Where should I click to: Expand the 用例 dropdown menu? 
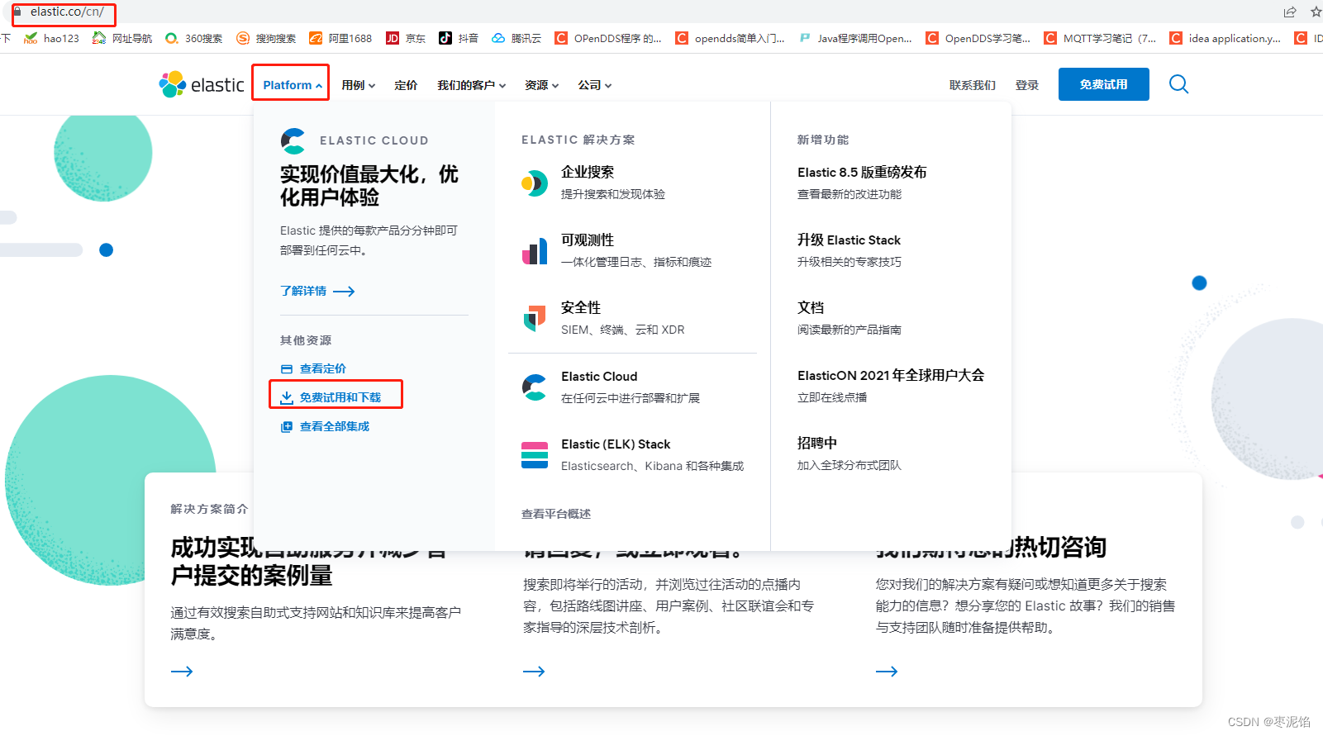click(359, 85)
